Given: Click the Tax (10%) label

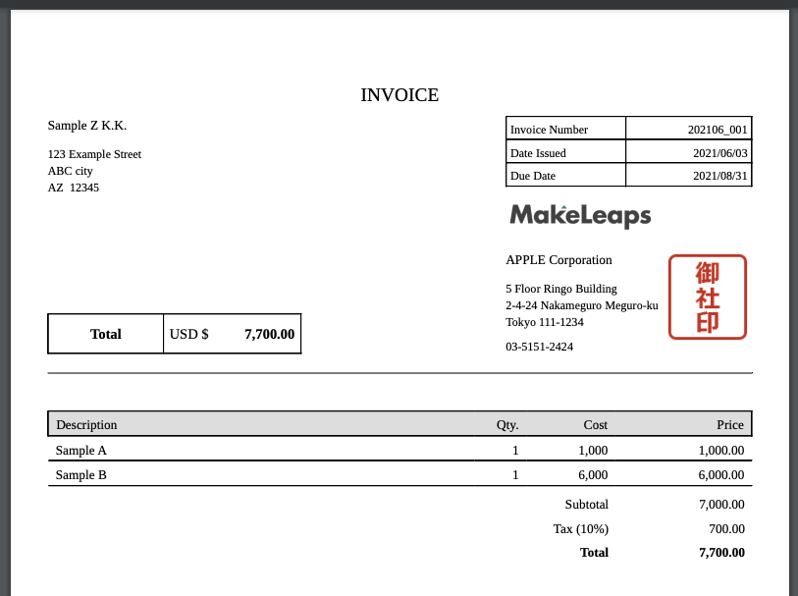Looking at the screenshot, I should pos(581,529).
